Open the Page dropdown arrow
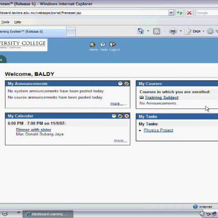The image size is (218, 218). click(204, 31)
